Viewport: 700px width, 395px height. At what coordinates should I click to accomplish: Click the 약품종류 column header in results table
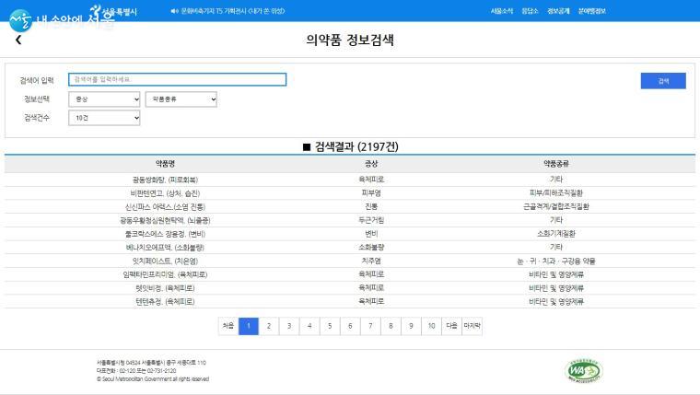tap(556, 164)
